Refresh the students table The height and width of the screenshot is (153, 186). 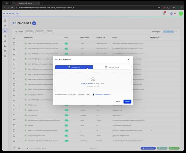(x=15, y=148)
